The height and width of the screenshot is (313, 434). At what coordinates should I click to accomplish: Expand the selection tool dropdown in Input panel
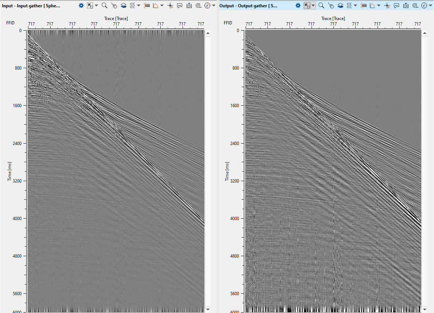click(96, 5)
